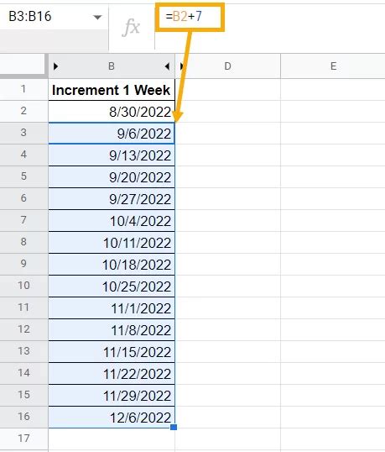This screenshot has width=385, height=452.
Task: Select the cell containing 9/6/2022
Action: 112,134
